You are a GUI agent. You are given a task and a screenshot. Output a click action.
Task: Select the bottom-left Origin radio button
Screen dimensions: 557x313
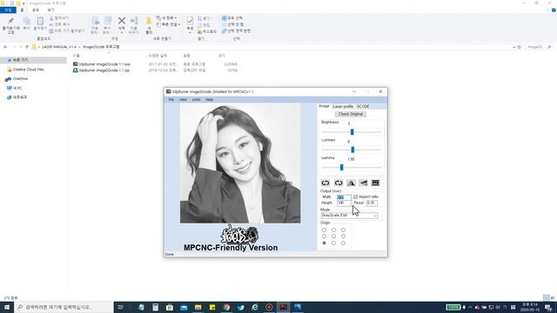324,243
